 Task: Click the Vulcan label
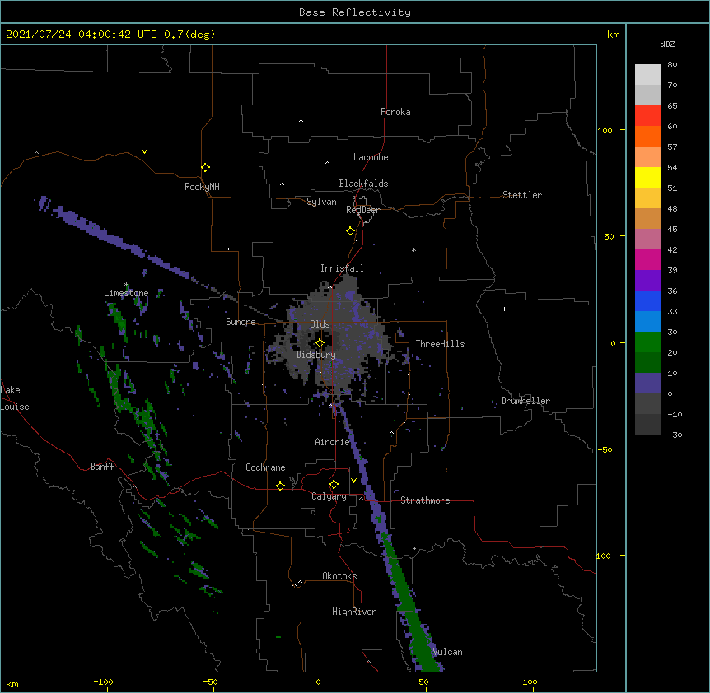tap(447, 652)
